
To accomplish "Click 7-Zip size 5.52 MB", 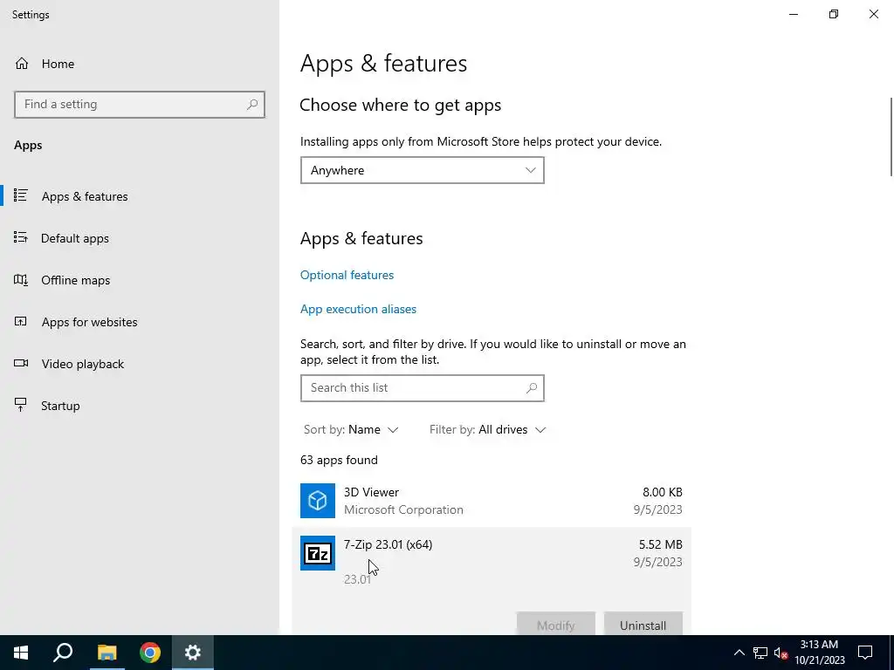I will (x=660, y=544).
